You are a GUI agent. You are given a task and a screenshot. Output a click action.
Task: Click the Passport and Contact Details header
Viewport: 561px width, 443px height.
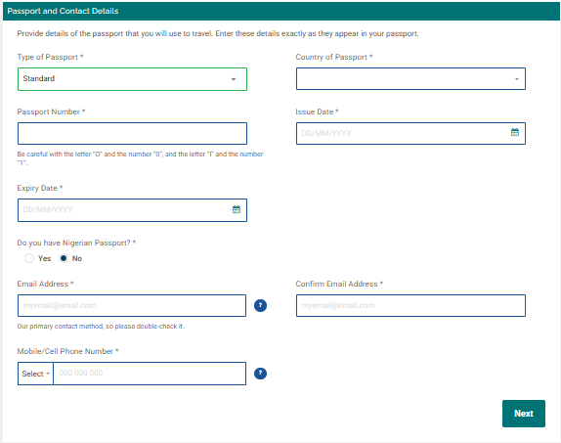(63, 11)
